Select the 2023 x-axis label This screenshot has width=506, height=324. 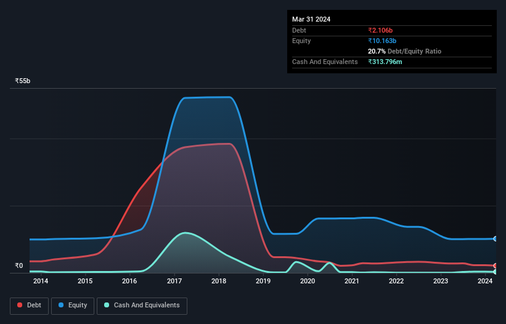[x=441, y=281]
